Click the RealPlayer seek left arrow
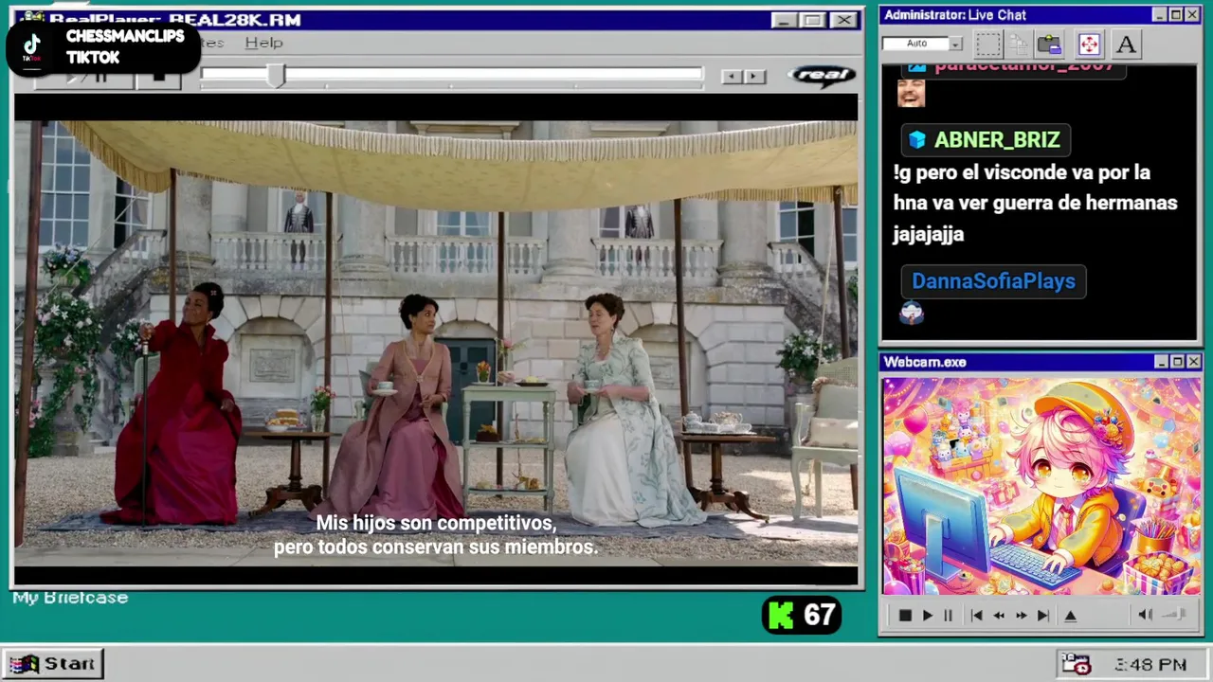The width and height of the screenshot is (1213, 682). click(732, 77)
